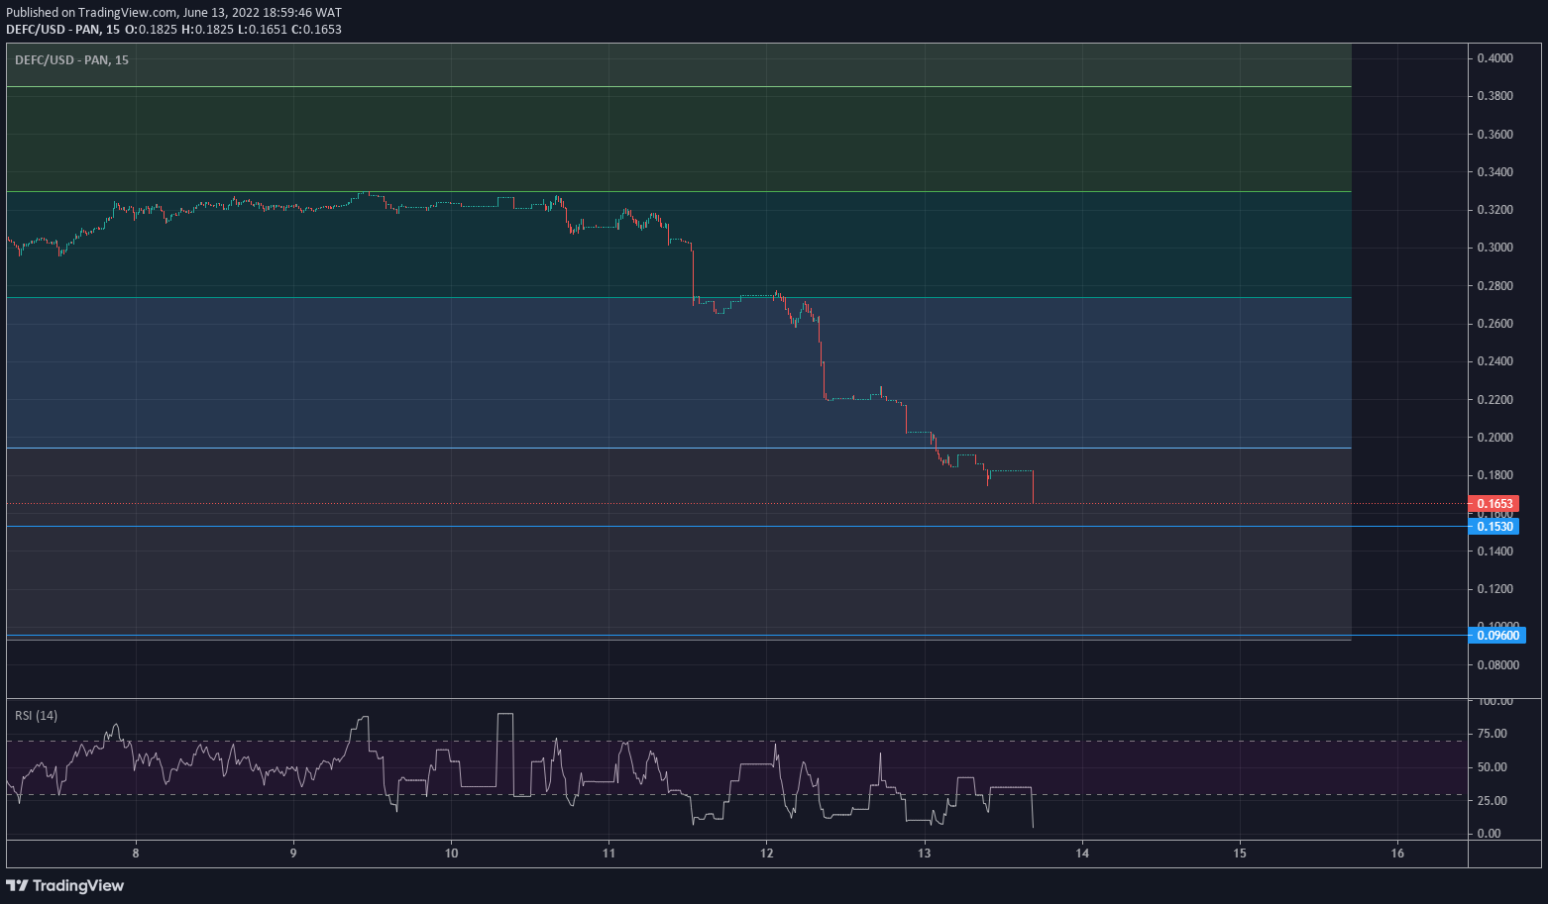Click the RSI 75.00 scale value
Screen dimensions: 1548x904
pyautogui.click(x=1492, y=734)
